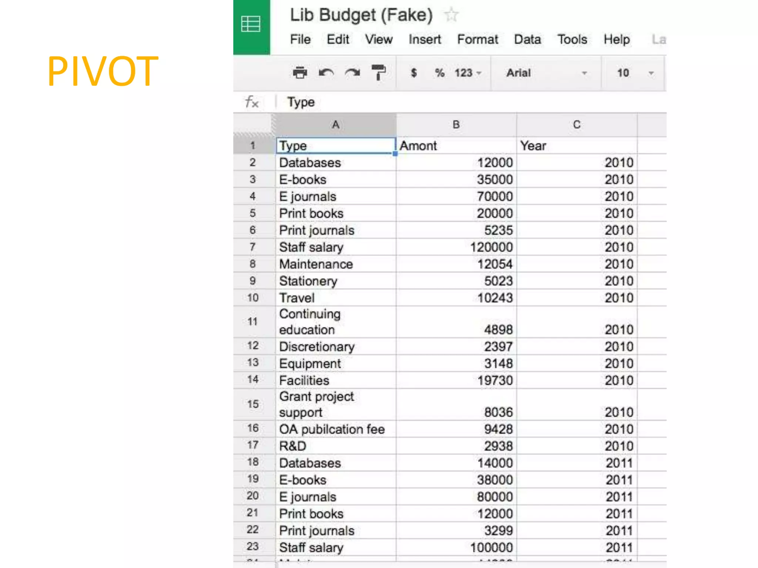Open the Insert menu

425,39
